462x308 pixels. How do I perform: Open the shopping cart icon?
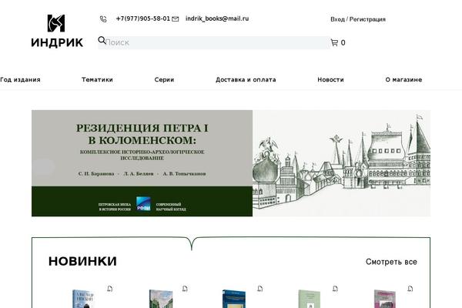click(x=334, y=43)
